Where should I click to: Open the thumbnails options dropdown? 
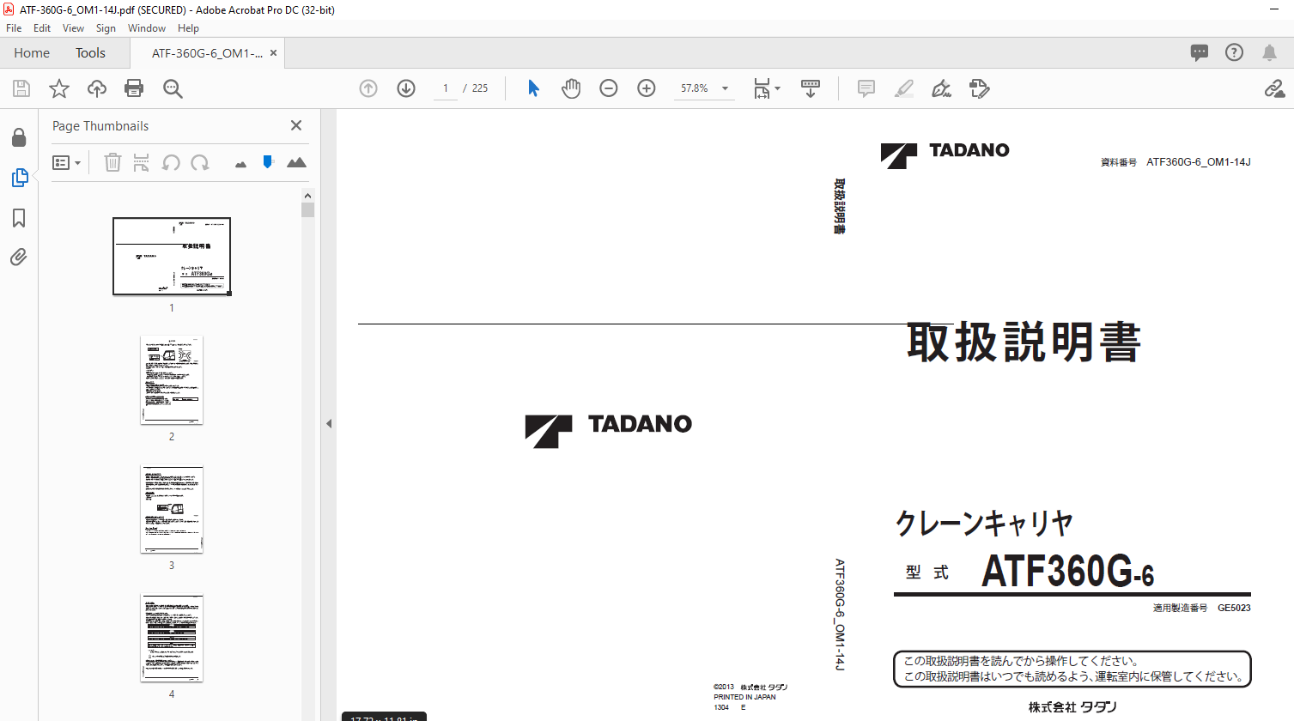(x=67, y=162)
